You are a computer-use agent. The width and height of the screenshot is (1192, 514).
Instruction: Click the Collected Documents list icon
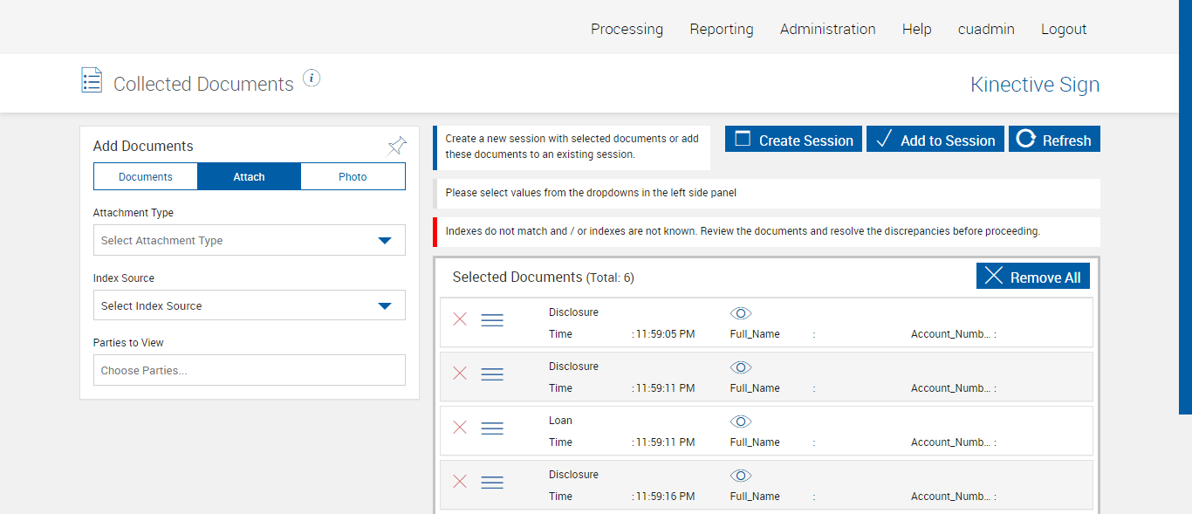coord(92,80)
